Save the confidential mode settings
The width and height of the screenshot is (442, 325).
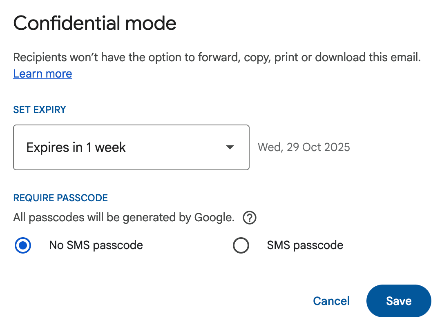(398, 301)
